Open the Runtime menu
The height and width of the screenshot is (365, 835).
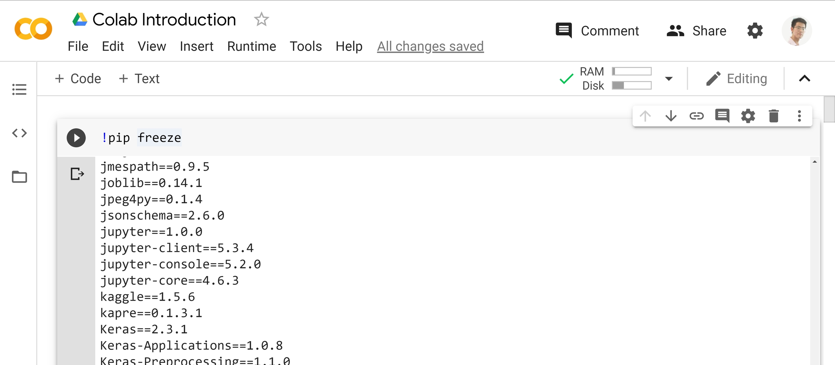coord(252,46)
